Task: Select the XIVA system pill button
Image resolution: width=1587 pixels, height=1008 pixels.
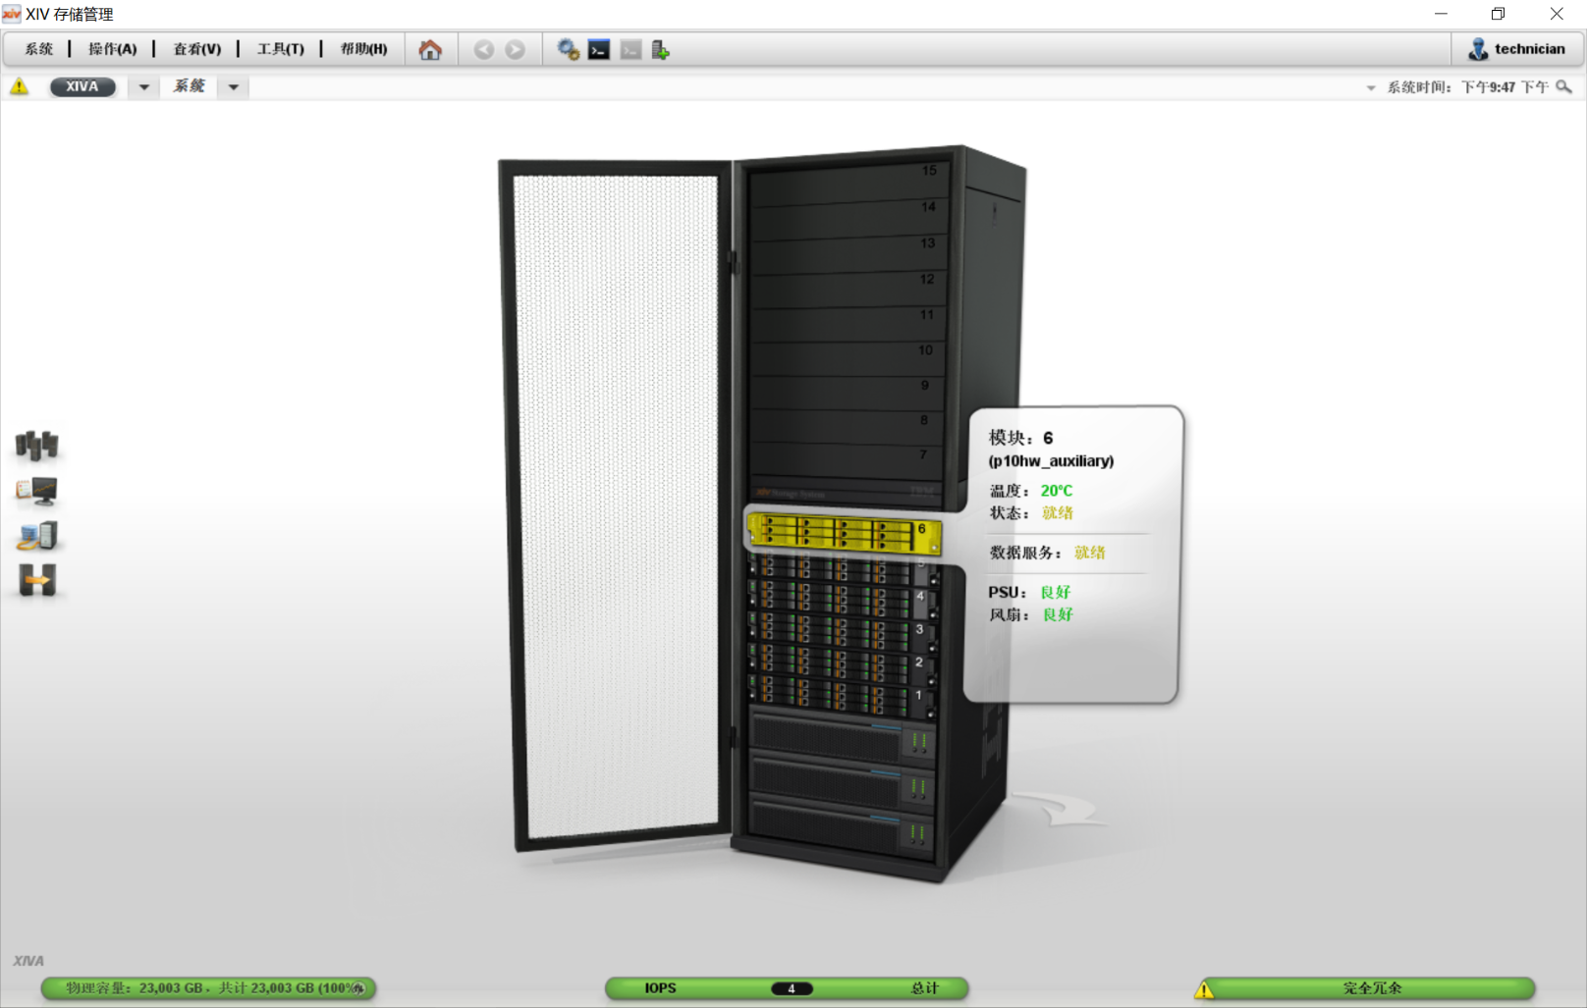Action: pos(82,87)
